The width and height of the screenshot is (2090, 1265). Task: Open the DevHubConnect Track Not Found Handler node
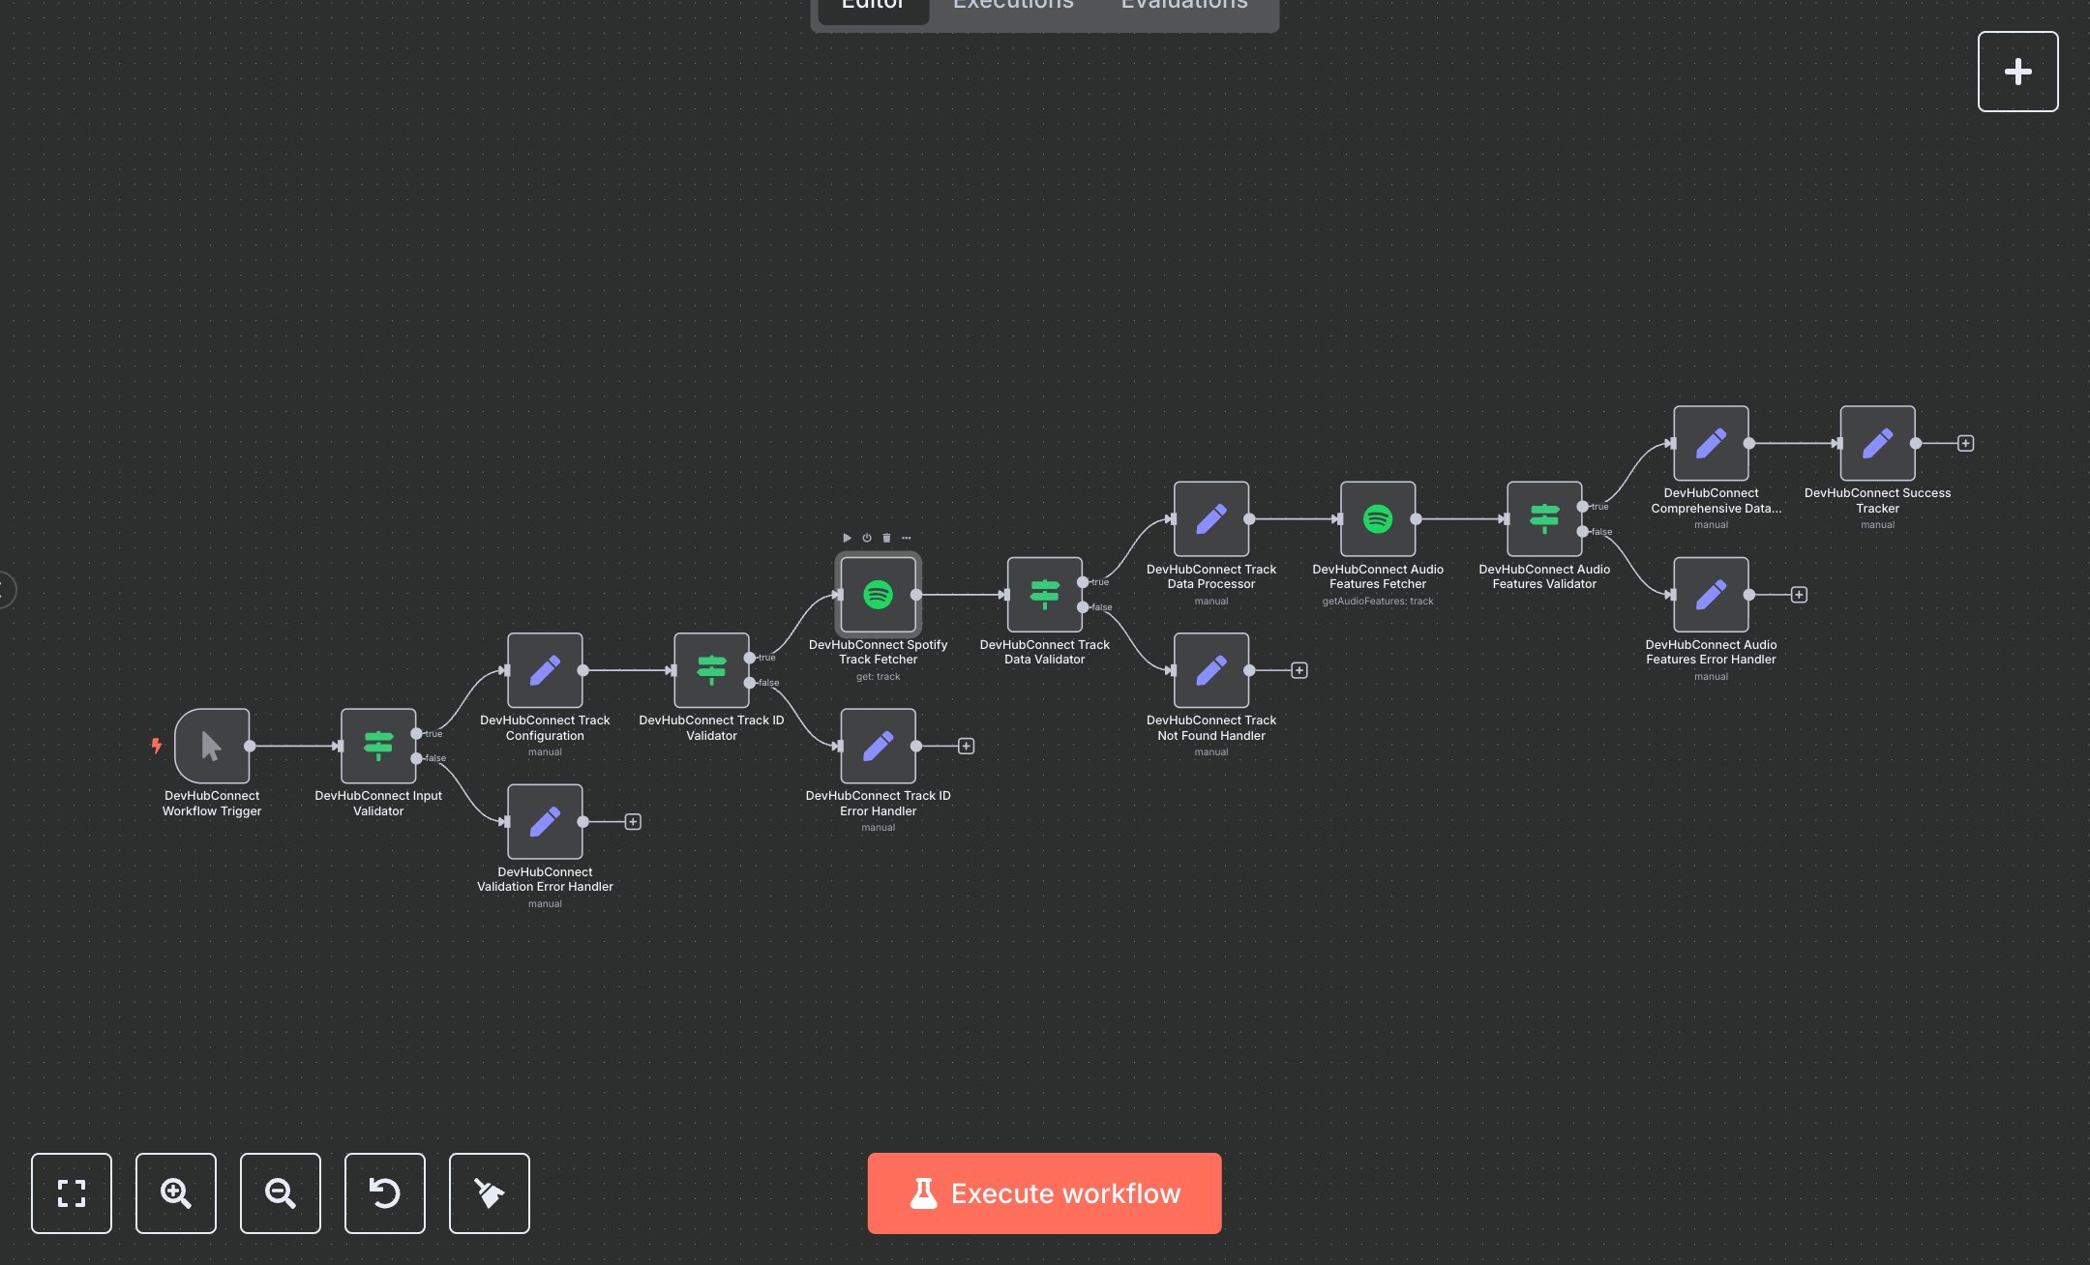(x=1211, y=670)
